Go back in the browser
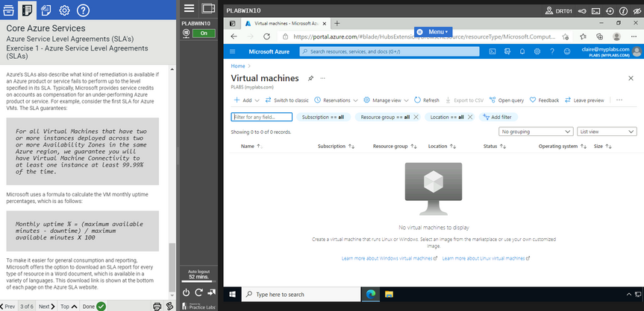Image resolution: width=644 pixels, height=311 pixels. tap(234, 36)
